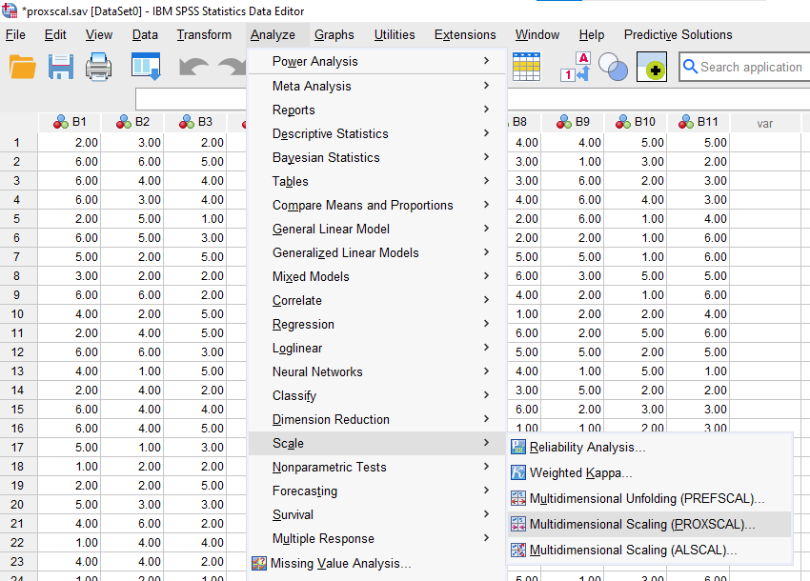The width and height of the screenshot is (810, 581).
Task: Click the Save file floppy disk icon
Action: pos(61,68)
